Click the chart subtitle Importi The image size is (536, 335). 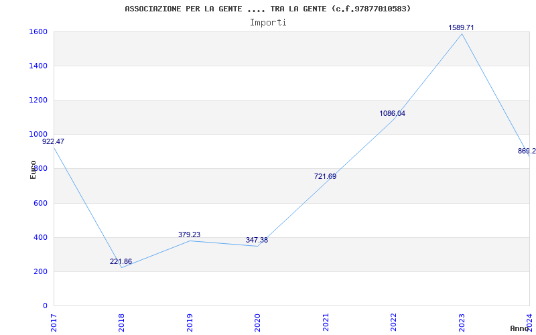pos(268,23)
